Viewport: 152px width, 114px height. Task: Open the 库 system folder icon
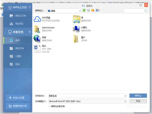pyautogui.click(x=77, y=19)
